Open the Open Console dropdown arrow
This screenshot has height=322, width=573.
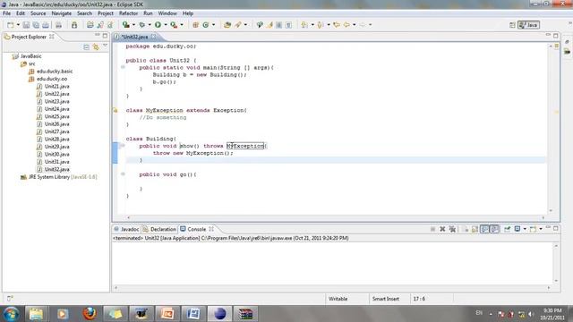[541, 229]
